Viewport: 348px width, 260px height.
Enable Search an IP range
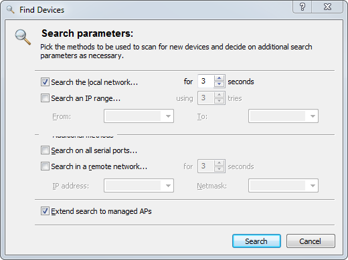click(45, 98)
